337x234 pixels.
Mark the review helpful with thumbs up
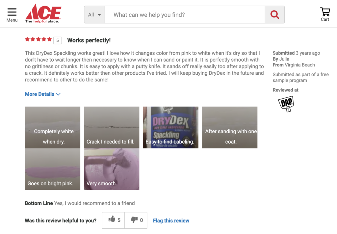114,220
